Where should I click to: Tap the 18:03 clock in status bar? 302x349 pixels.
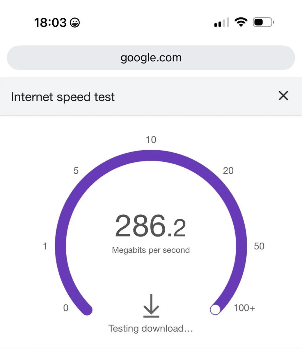50,22
